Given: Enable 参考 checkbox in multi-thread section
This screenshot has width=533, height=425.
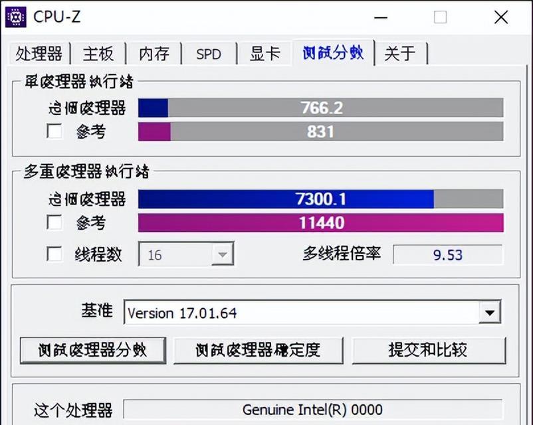Looking at the screenshot, I should click(x=54, y=222).
